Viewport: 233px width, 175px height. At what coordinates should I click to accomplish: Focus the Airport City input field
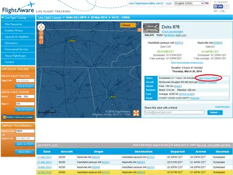coord(25,138)
